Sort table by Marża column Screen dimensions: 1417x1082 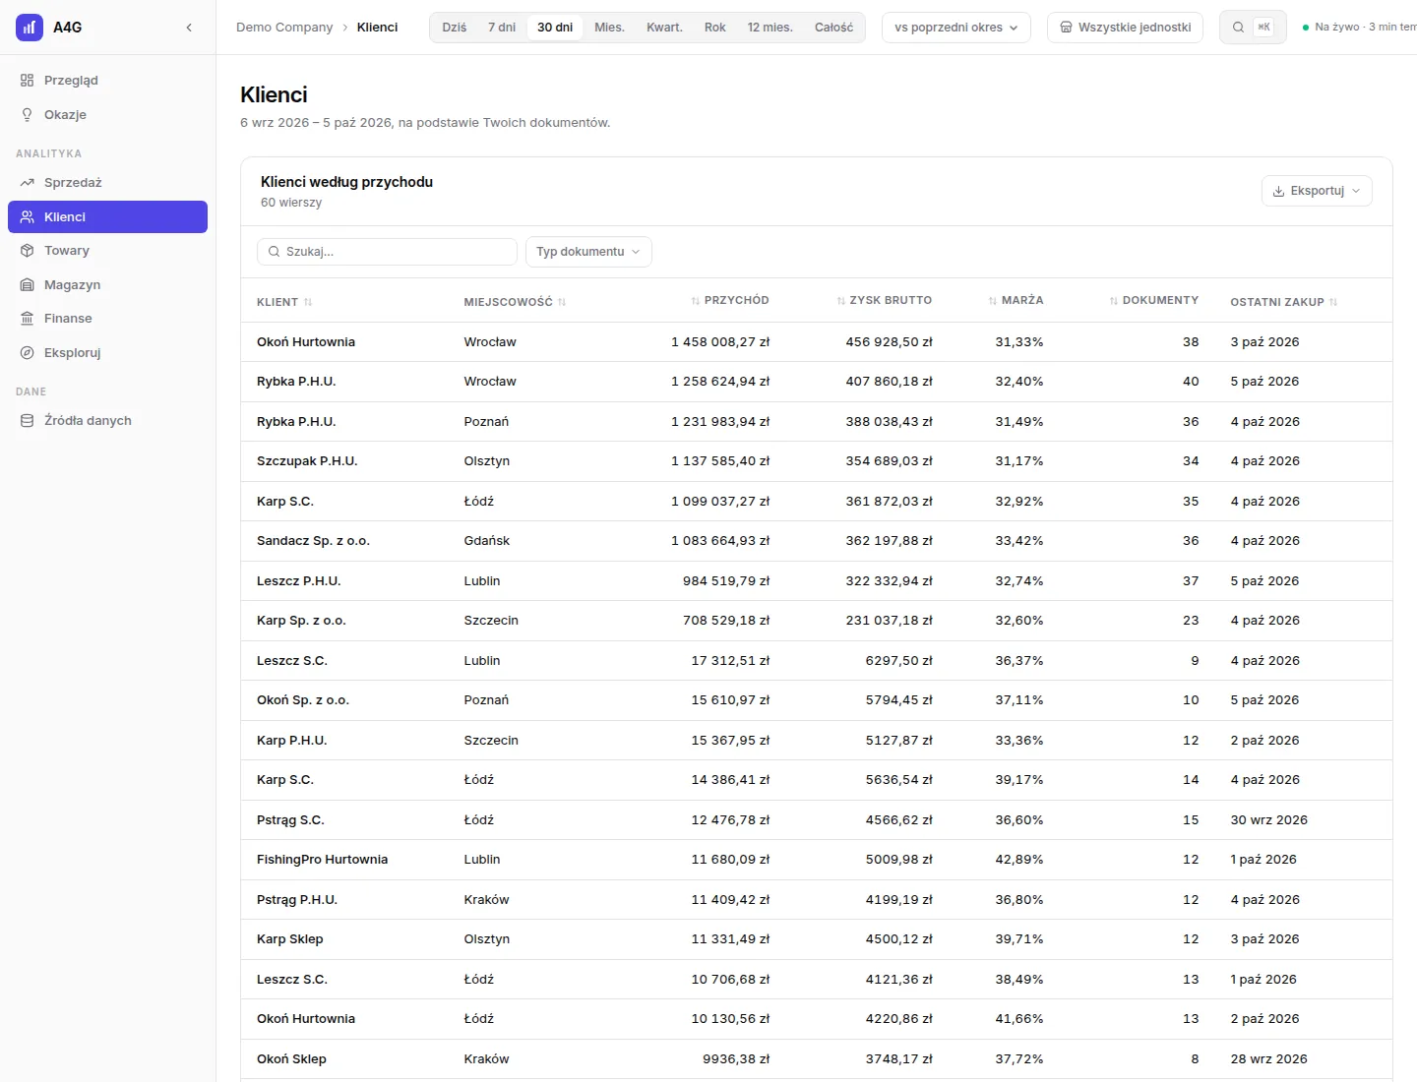1016,300
